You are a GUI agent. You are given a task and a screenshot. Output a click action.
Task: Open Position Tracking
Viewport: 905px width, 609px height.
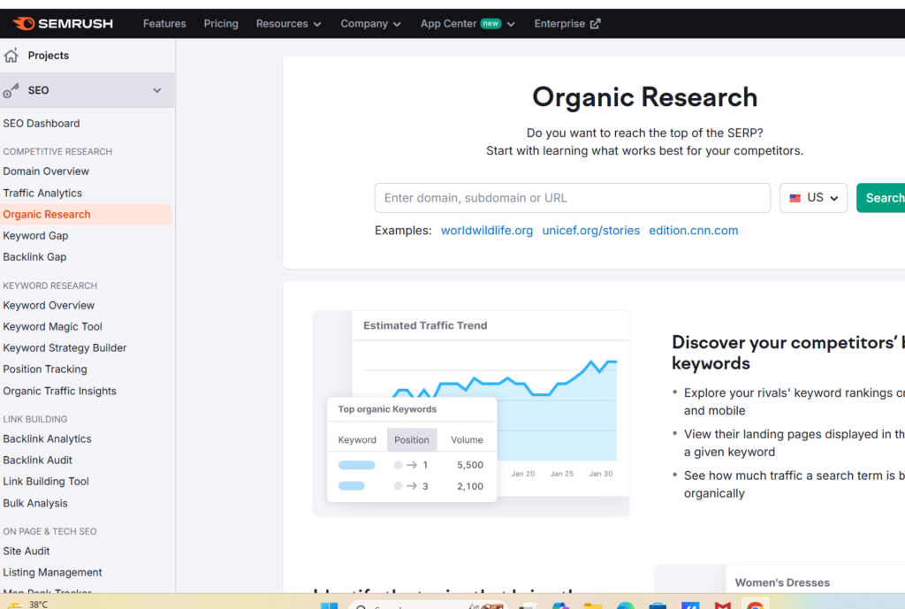pos(45,369)
